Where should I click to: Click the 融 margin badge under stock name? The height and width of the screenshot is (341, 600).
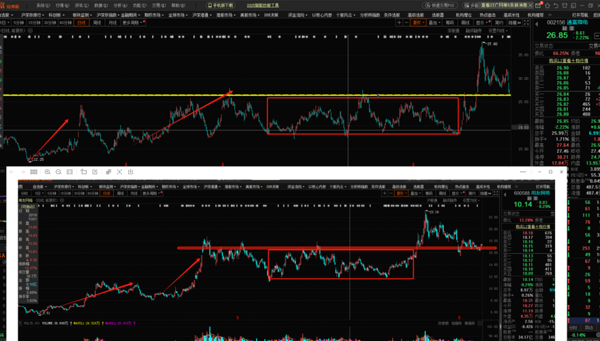(564, 29)
